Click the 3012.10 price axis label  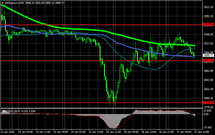pos(208,7)
